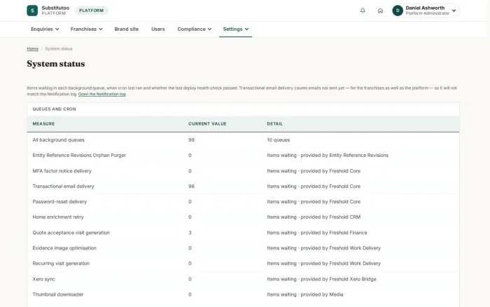Open the Users page
This screenshot has height=307, width=490.
click(157, 29)
